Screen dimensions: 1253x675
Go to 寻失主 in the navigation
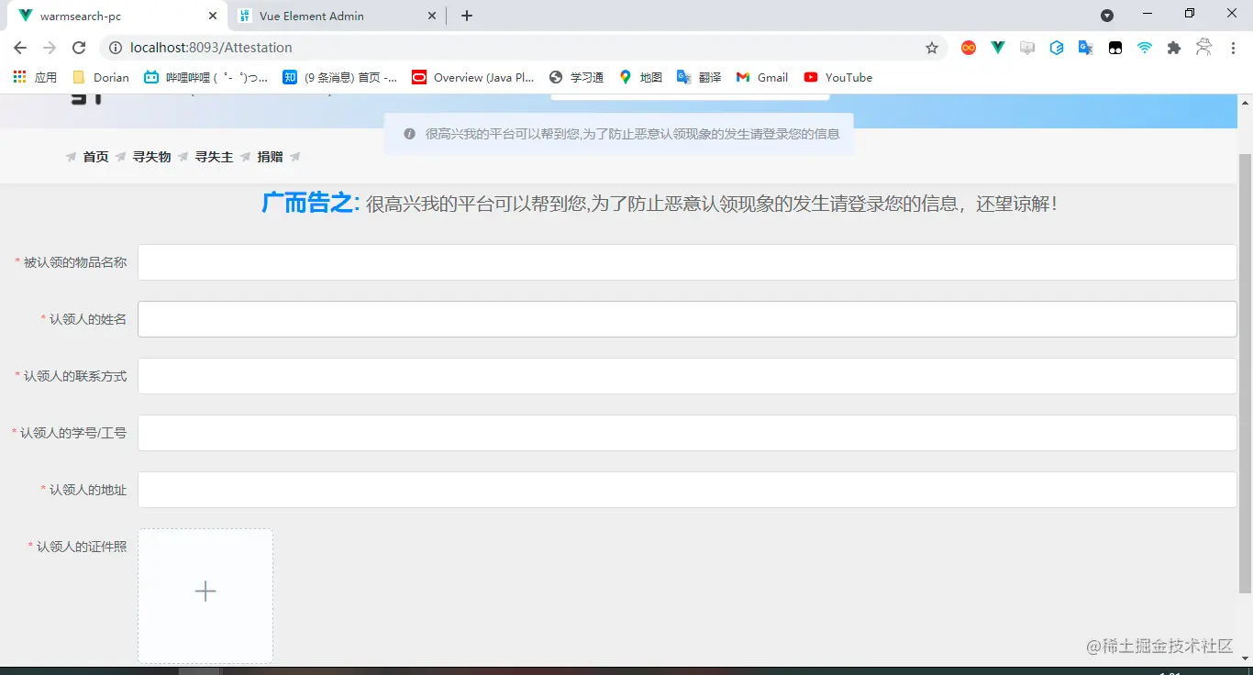214,157
